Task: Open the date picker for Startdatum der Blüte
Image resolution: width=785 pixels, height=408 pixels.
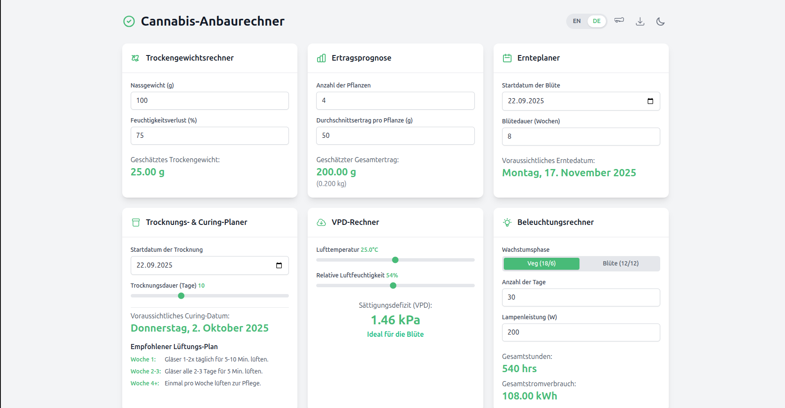Action: point(650,101)
